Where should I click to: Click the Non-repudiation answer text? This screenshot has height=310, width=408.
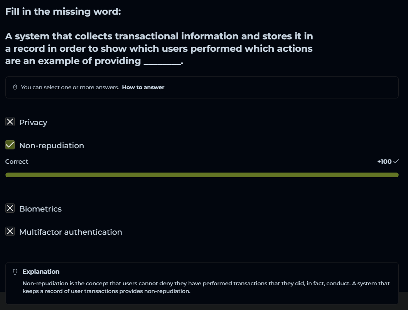point(51,146)
